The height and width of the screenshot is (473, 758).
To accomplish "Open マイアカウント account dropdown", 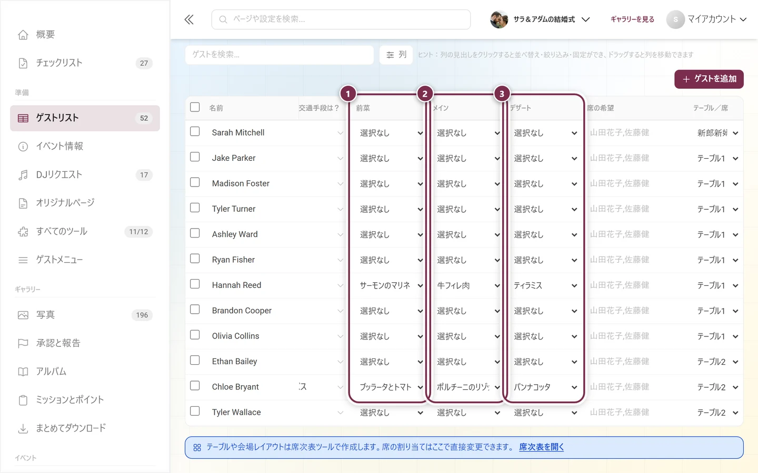I will coord(707,19).
